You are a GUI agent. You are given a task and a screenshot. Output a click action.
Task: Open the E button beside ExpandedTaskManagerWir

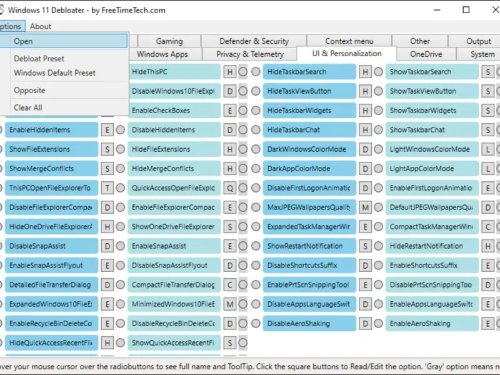point(366,227)
